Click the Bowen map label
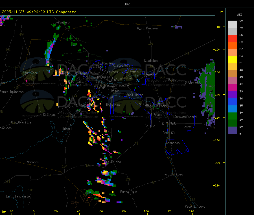 click(x=188, y=126)
